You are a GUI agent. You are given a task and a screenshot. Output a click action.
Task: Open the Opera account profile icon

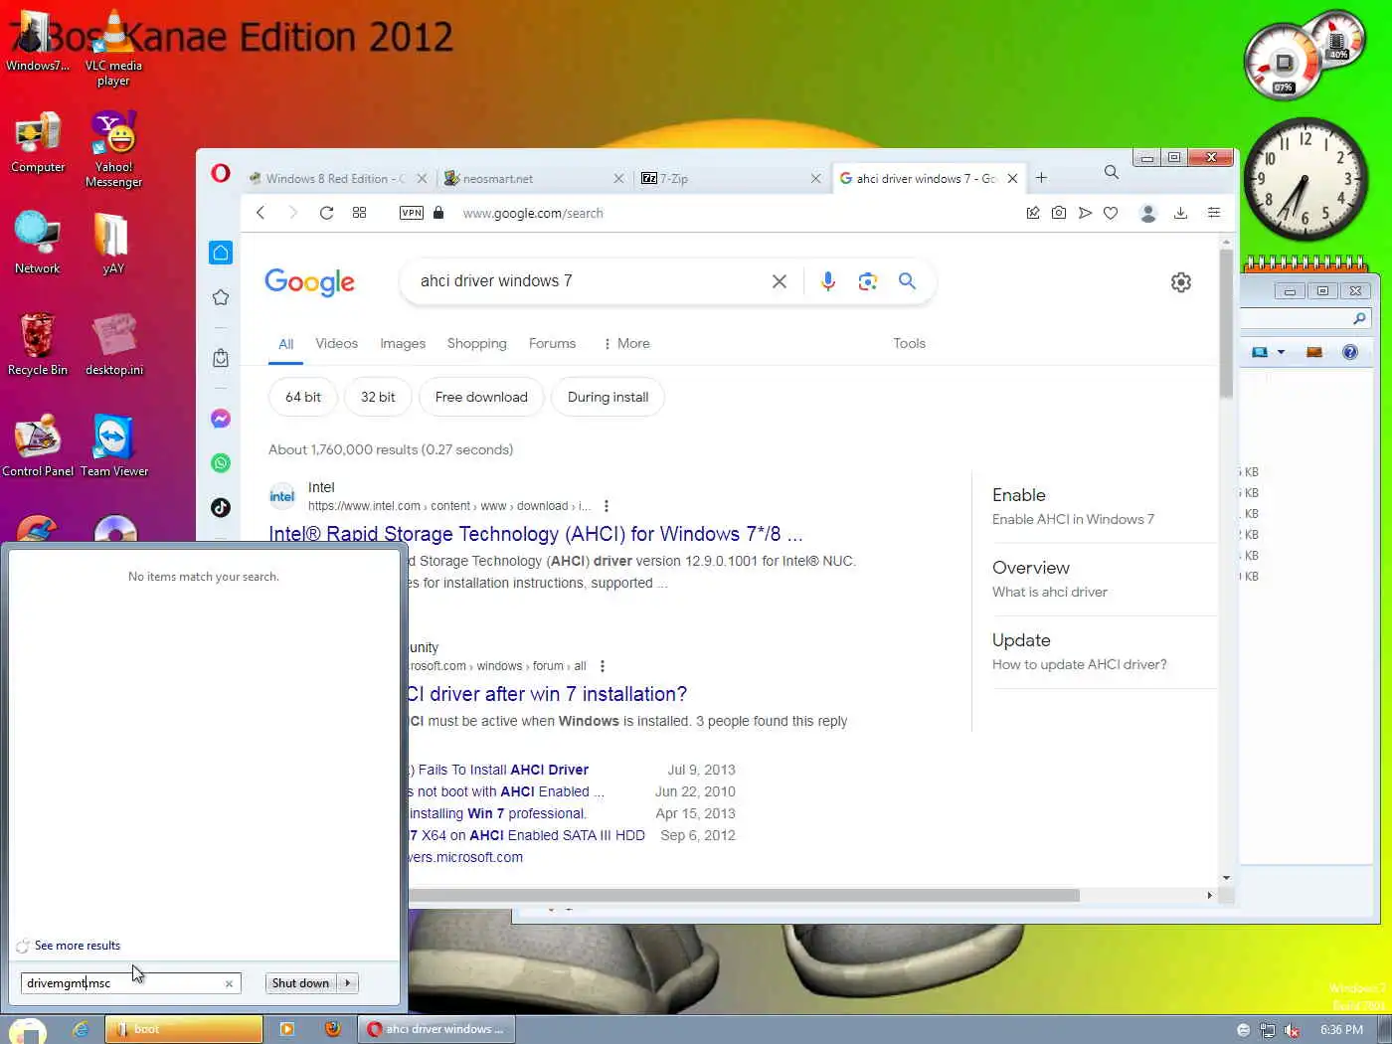coord(1148,213)
